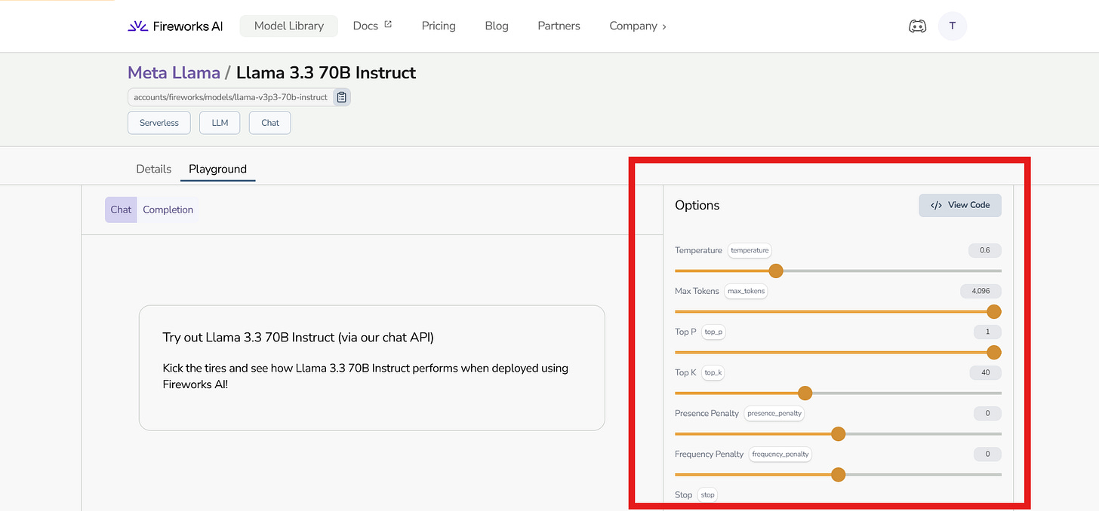This screenshot has width=1099, height=511.
Task: Click the model path accounts/fireworks/models text
Action: [230, 97]
